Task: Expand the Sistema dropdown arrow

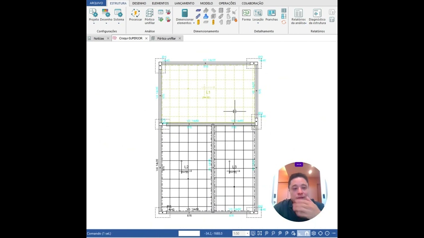Action: click(119, 23)
